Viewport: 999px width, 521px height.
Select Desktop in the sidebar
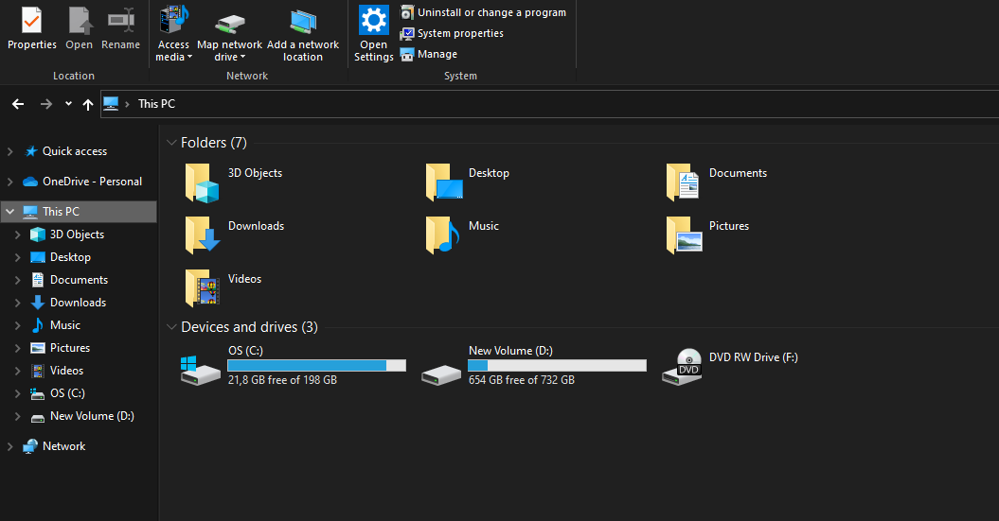(70, 257)
